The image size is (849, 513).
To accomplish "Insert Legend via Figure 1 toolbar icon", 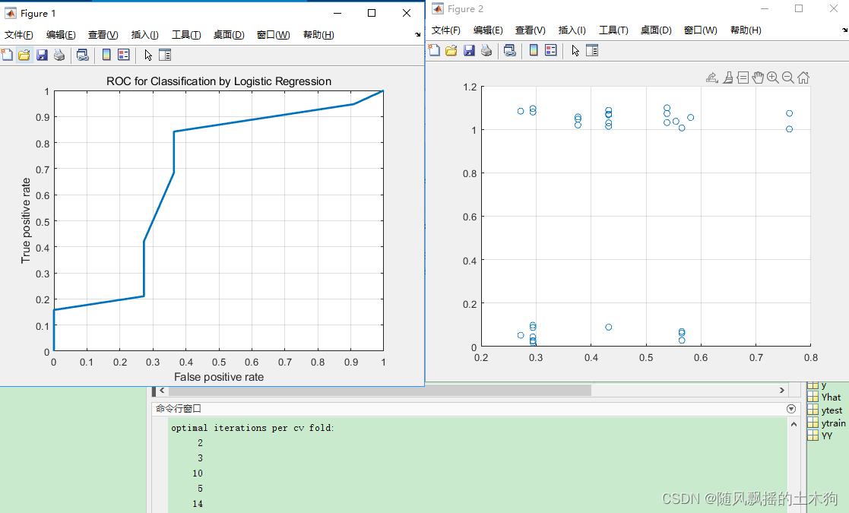I will pyautogui.click(x=123, y=55).
